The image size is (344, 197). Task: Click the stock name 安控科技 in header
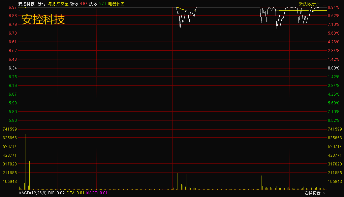tap(27, 4)
